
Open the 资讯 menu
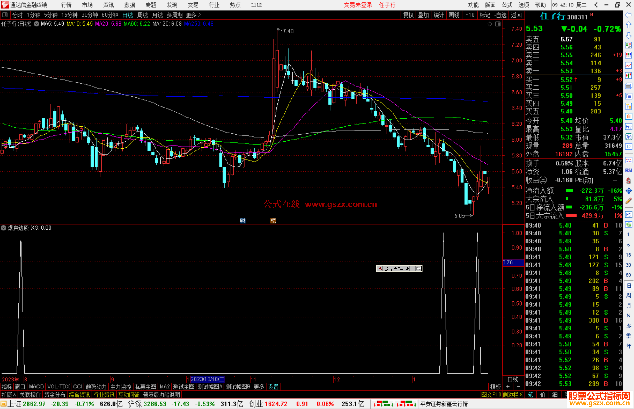click(x=108, y=5)
